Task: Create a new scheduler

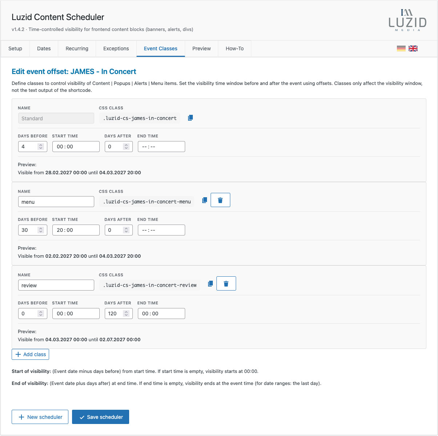Action: (x=40, y=417)
